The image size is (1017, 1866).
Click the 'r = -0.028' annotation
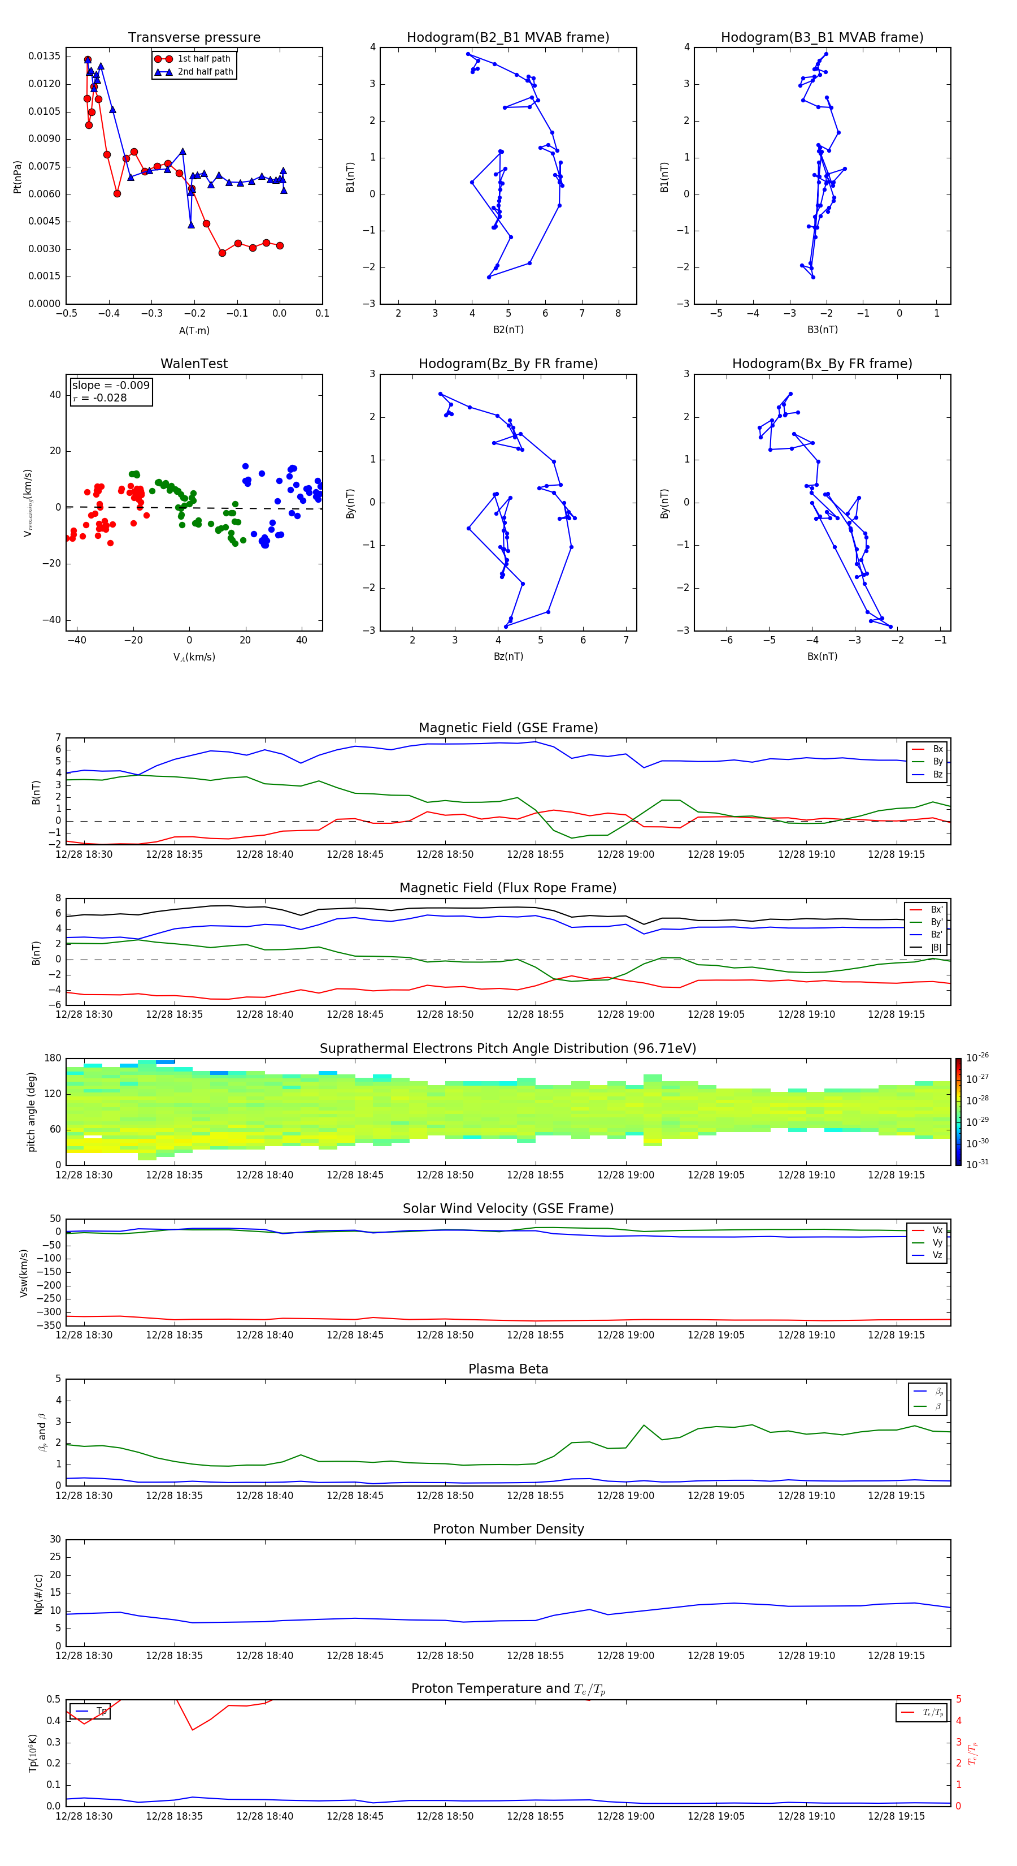(x=100, y=398)
